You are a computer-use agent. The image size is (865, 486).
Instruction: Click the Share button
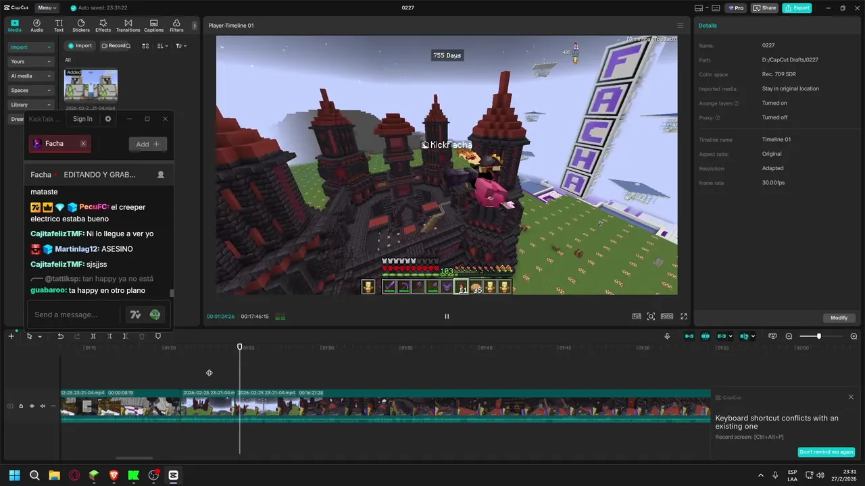point(764,8)
